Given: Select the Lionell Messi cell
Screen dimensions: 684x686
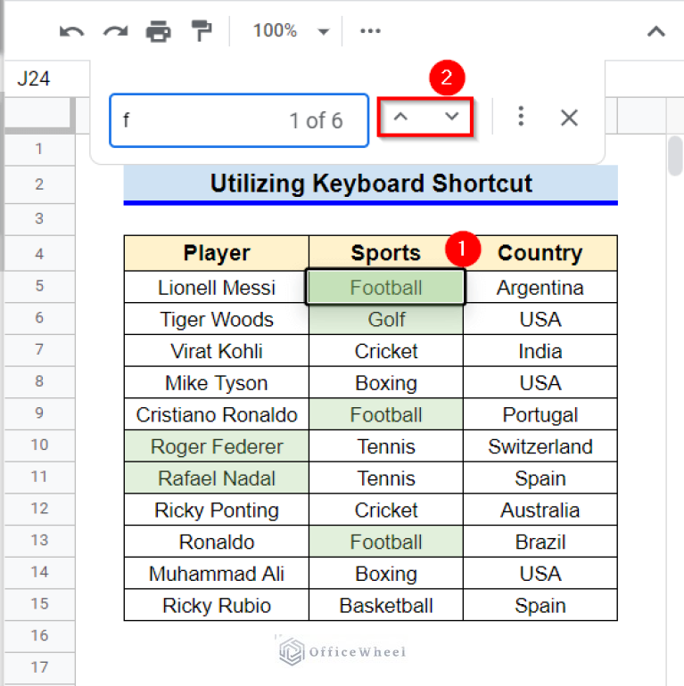Looking at the screenshot, I should click(x=217, y=288).
